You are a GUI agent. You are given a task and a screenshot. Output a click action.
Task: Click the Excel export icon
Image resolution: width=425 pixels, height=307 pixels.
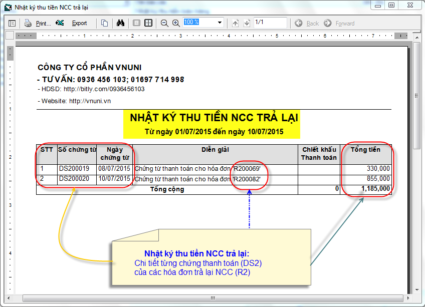60,23
